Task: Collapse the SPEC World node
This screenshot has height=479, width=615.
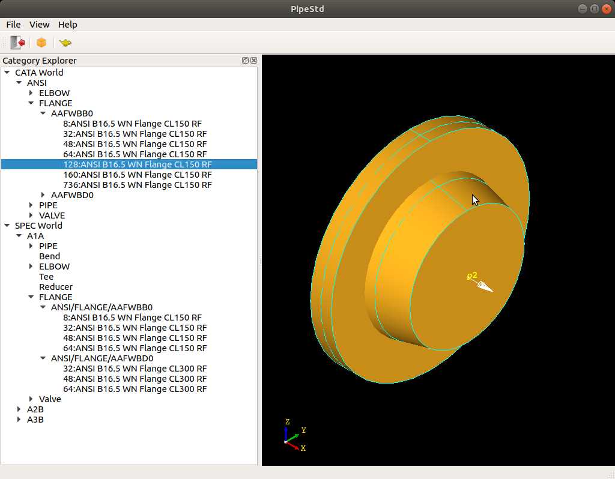Action: coord(7,225)
